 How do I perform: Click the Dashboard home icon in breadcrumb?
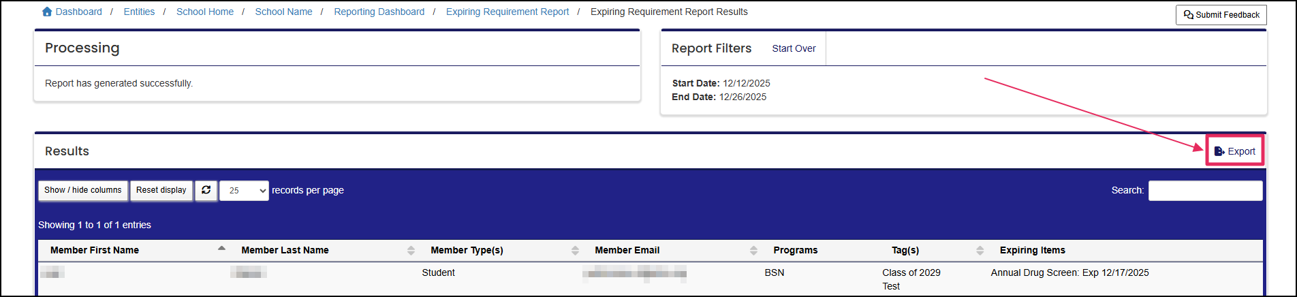click(47, 12)
